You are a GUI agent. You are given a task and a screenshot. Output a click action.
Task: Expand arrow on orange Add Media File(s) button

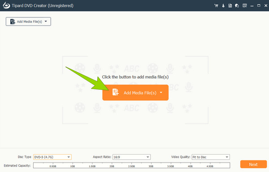point(161,93)
